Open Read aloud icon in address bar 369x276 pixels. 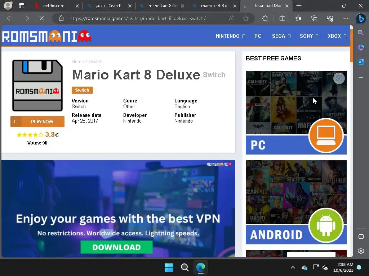coord(232,18)
